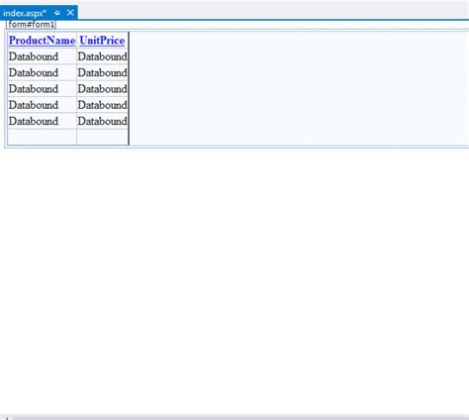
Task: Select first Databound cell under UnitPrice
Action: coord(103,56)
